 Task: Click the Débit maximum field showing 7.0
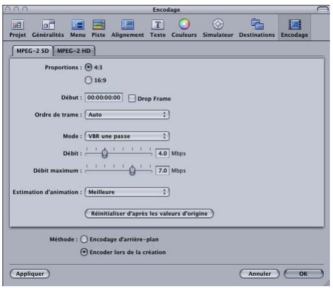click(x=163, y=170)
